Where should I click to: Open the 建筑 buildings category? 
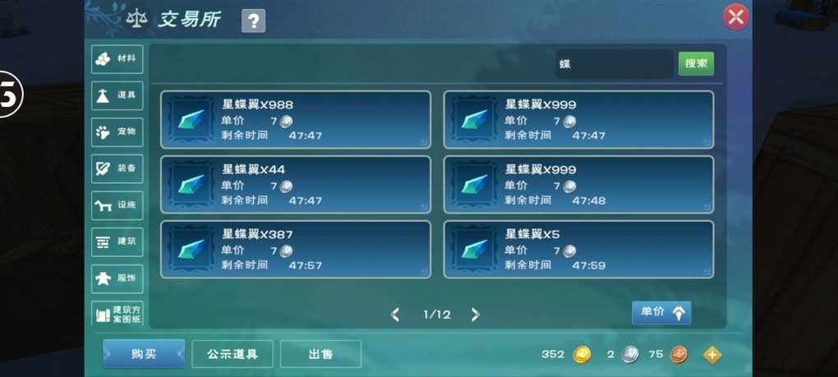click(117, 242)
